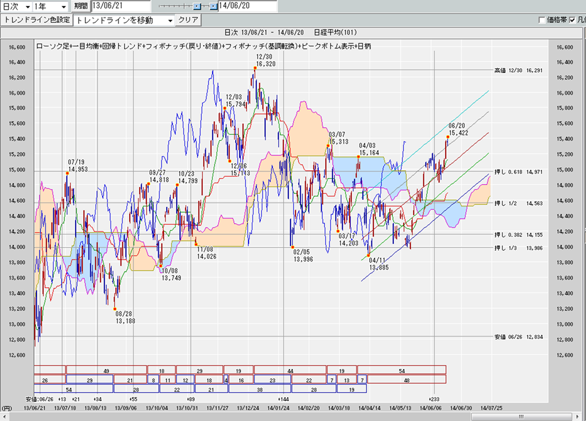Screen dimensions: 586x421
Task: Focus the start date field 13/06/21
Action: (121, 6)
